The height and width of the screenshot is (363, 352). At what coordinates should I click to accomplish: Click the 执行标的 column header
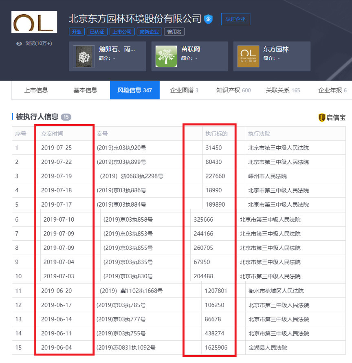[x=216, y=134]
